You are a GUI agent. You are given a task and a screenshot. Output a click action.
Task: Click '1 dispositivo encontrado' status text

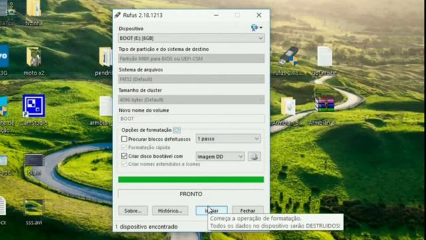point(146,227)
